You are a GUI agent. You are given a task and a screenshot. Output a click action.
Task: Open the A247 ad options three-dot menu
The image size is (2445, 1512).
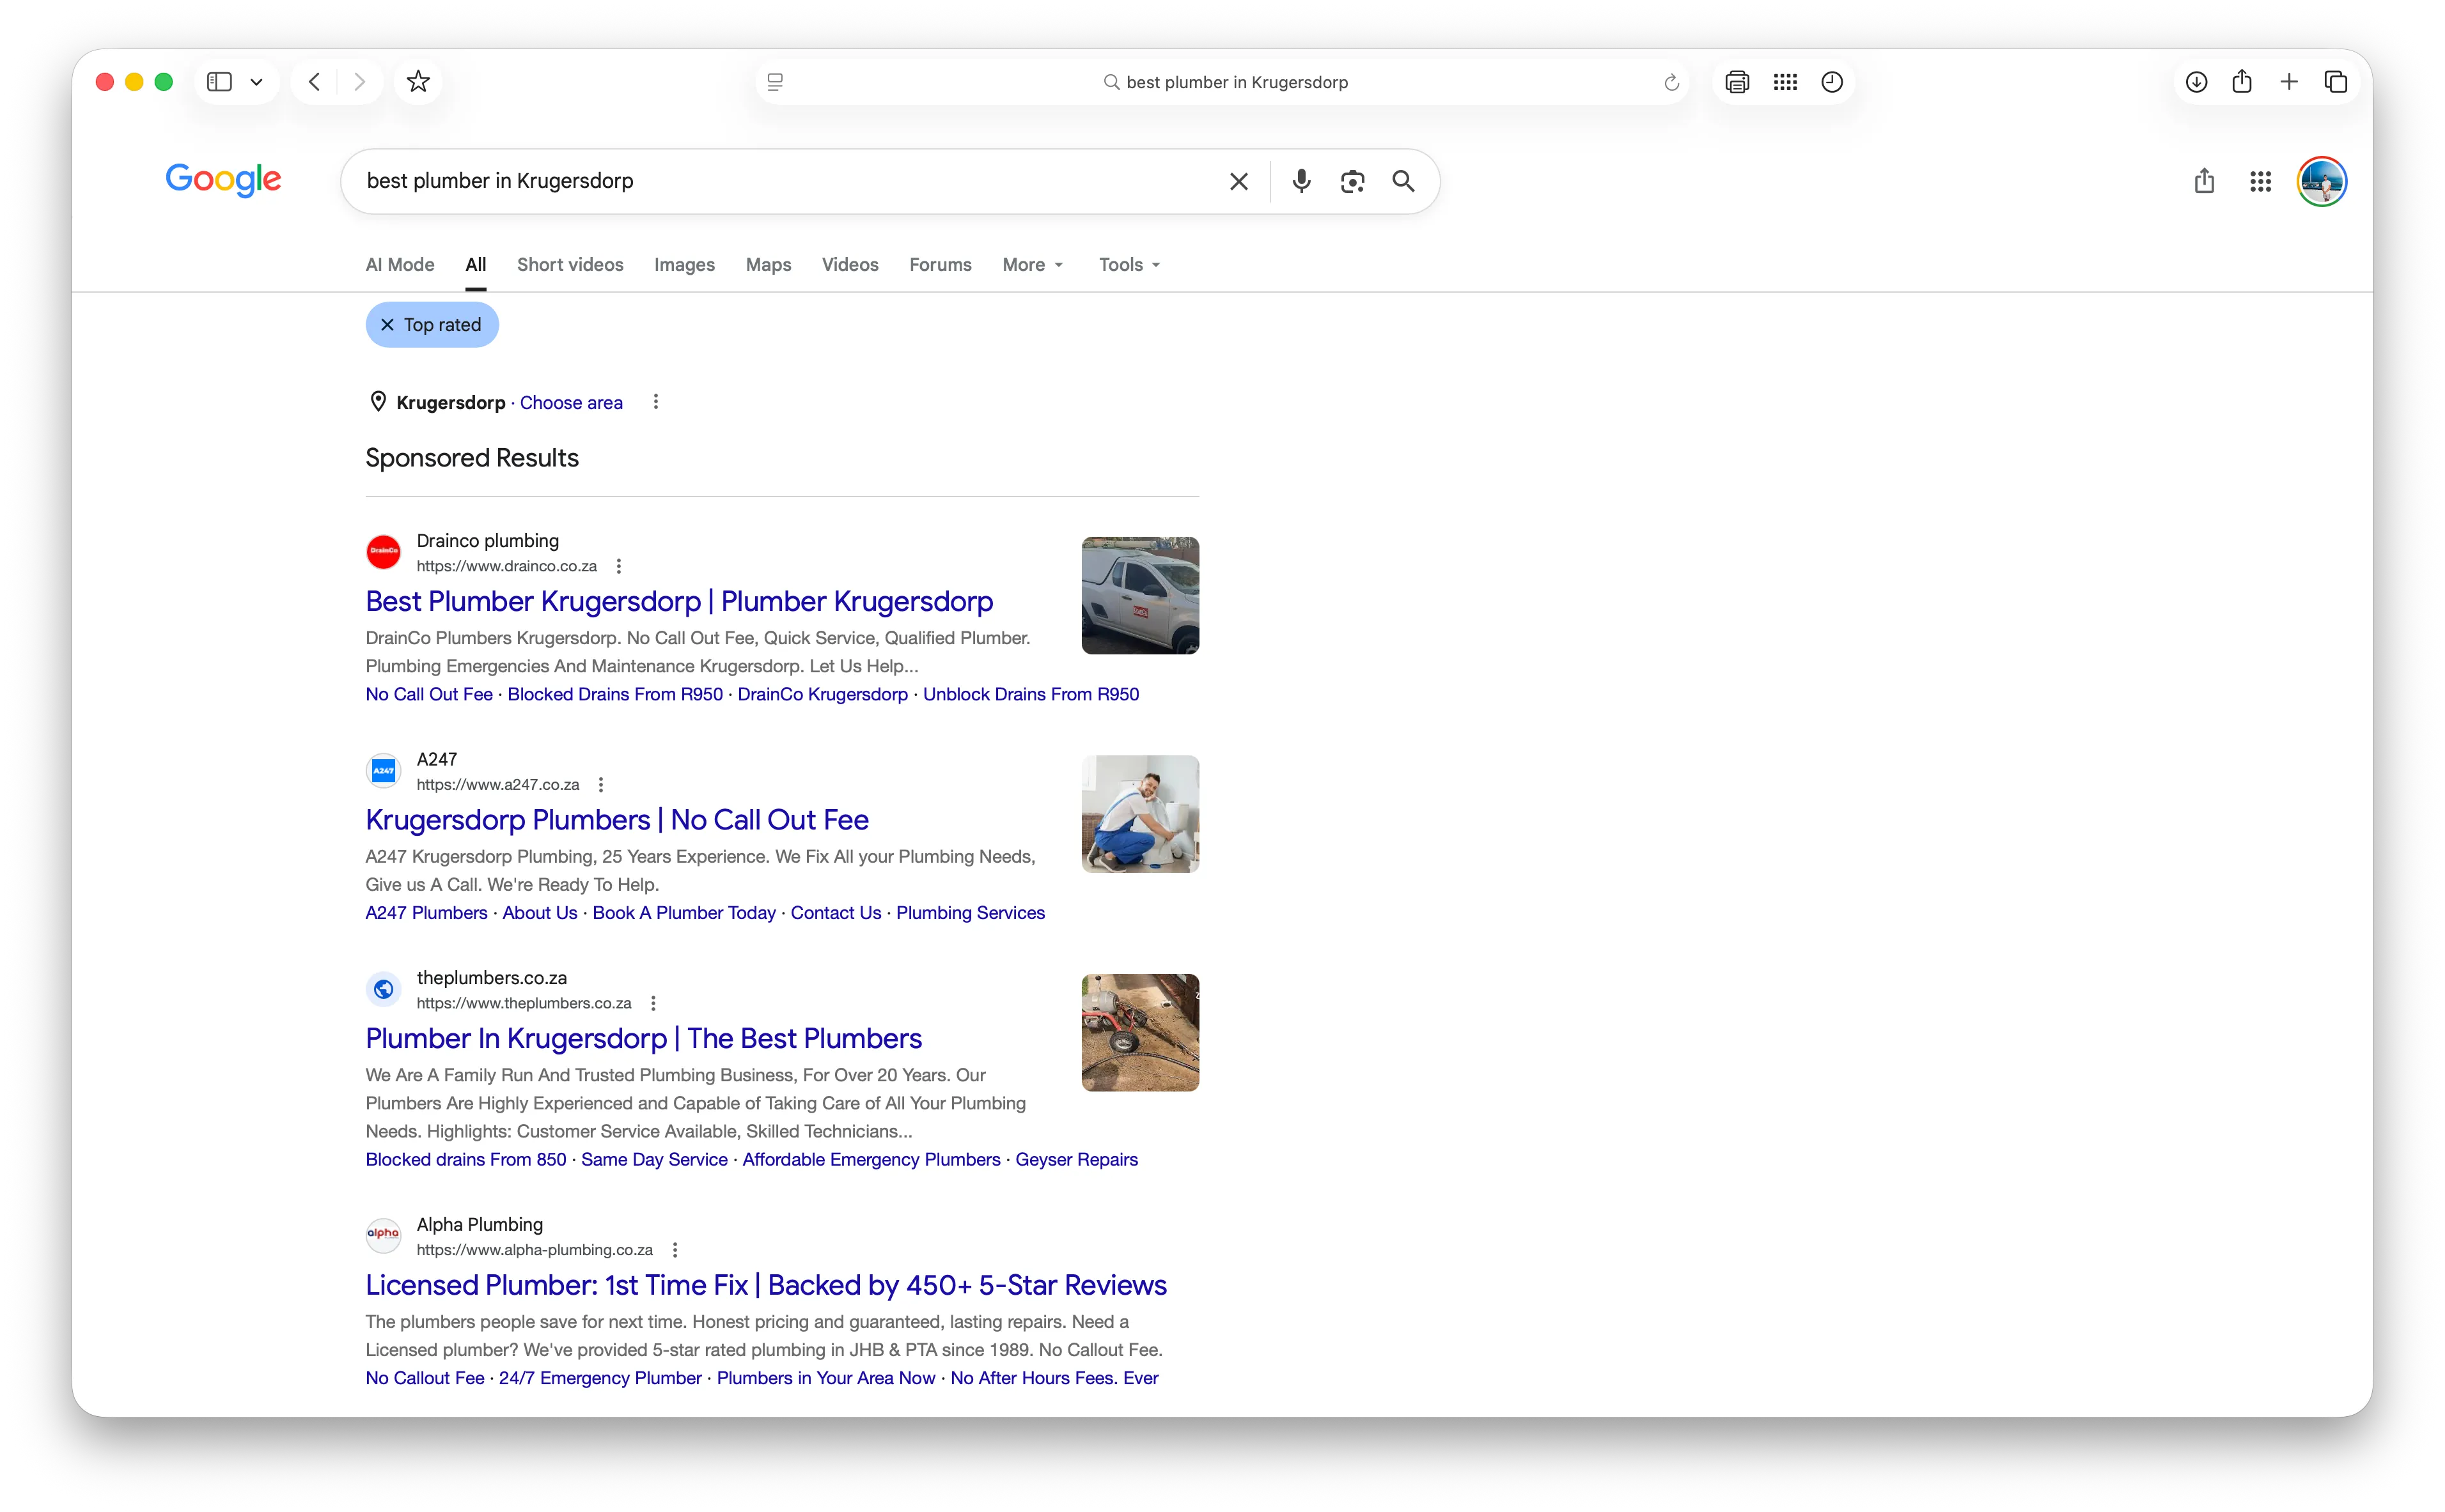pyautogui.click(x=601, y=785)
